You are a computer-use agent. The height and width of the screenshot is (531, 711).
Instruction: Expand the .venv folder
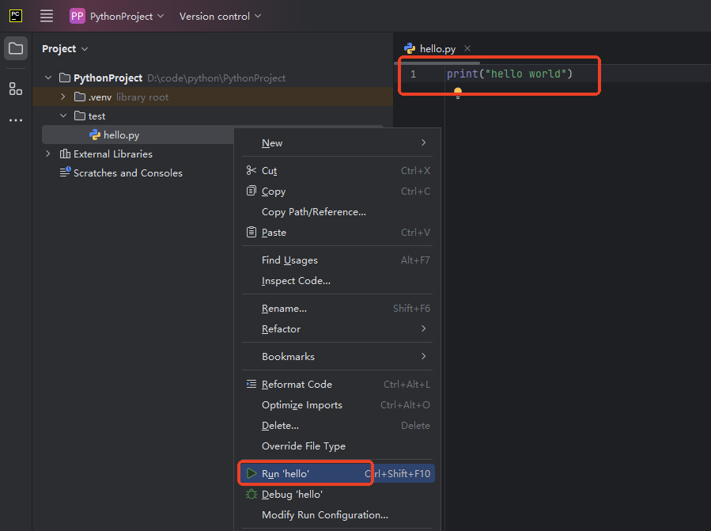63,97
